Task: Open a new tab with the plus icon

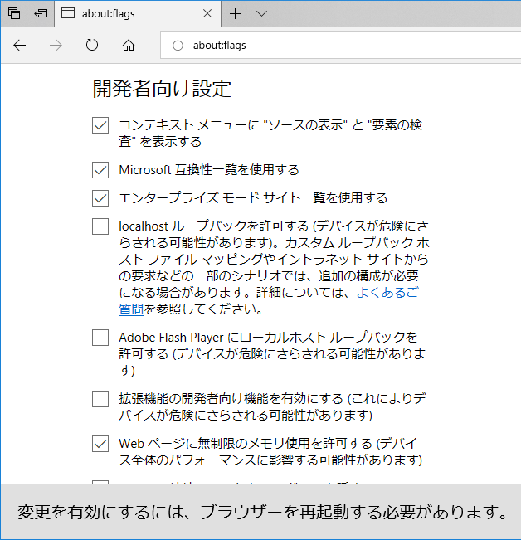Action: click(x=235, y=13)
